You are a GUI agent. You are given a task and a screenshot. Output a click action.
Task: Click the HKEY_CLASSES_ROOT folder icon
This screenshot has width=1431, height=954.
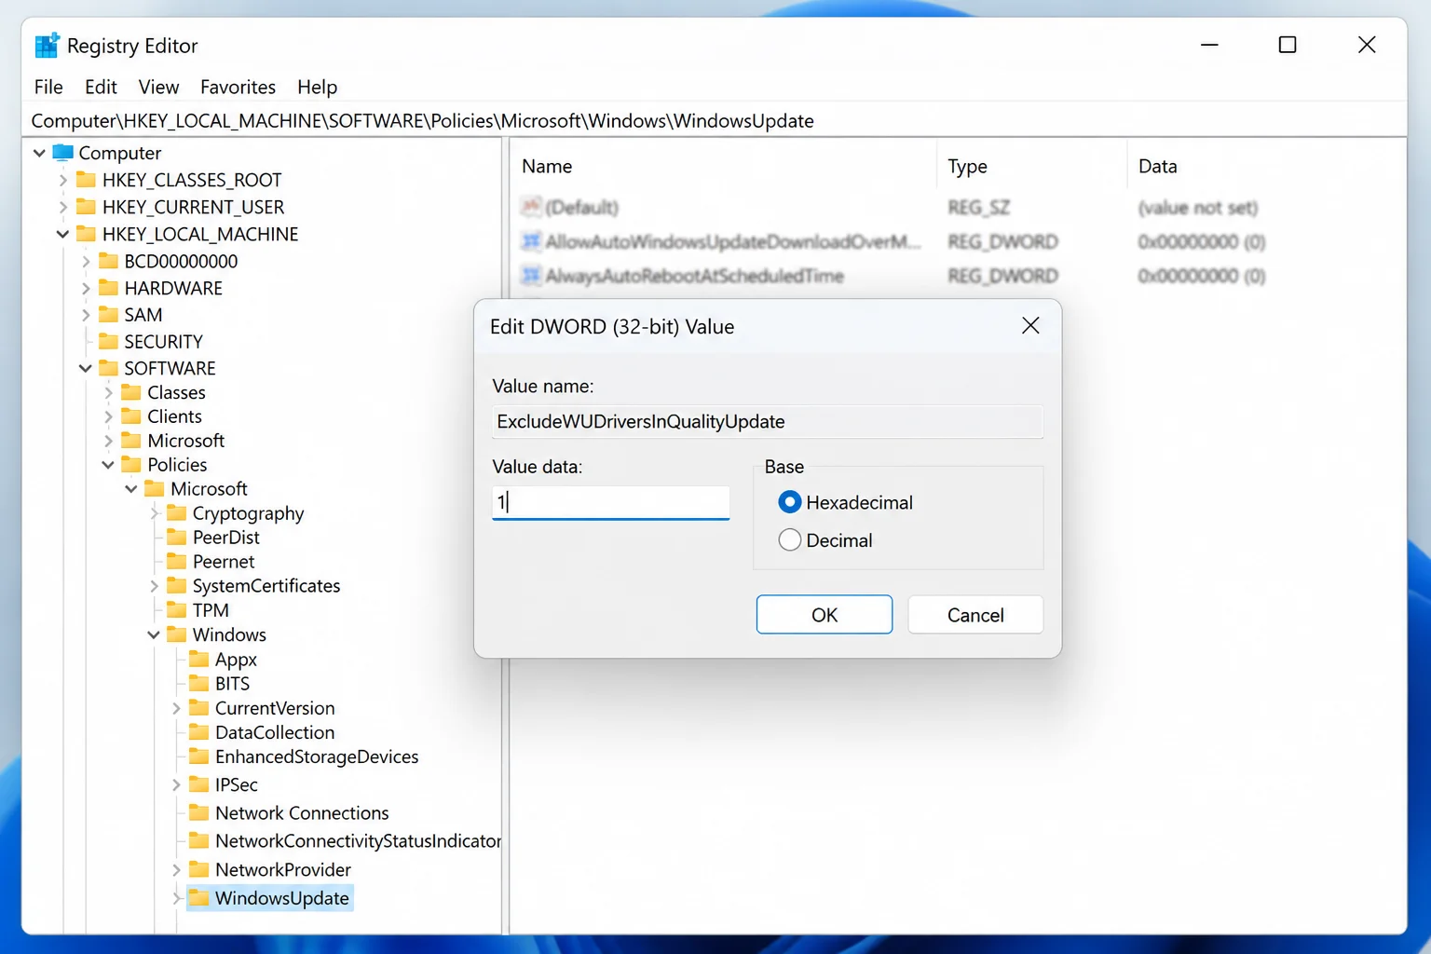pyautogui.click(x=86, y=179)
